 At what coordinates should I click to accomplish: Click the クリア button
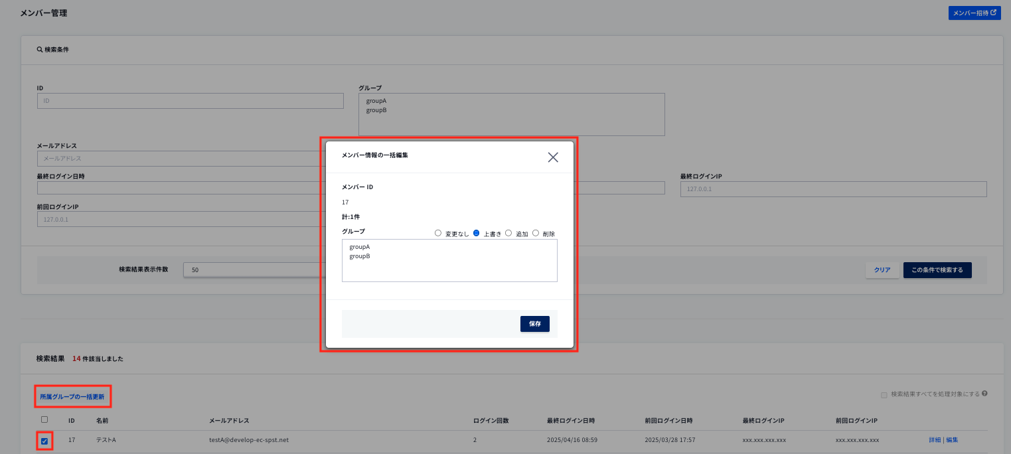coord(882,270)
